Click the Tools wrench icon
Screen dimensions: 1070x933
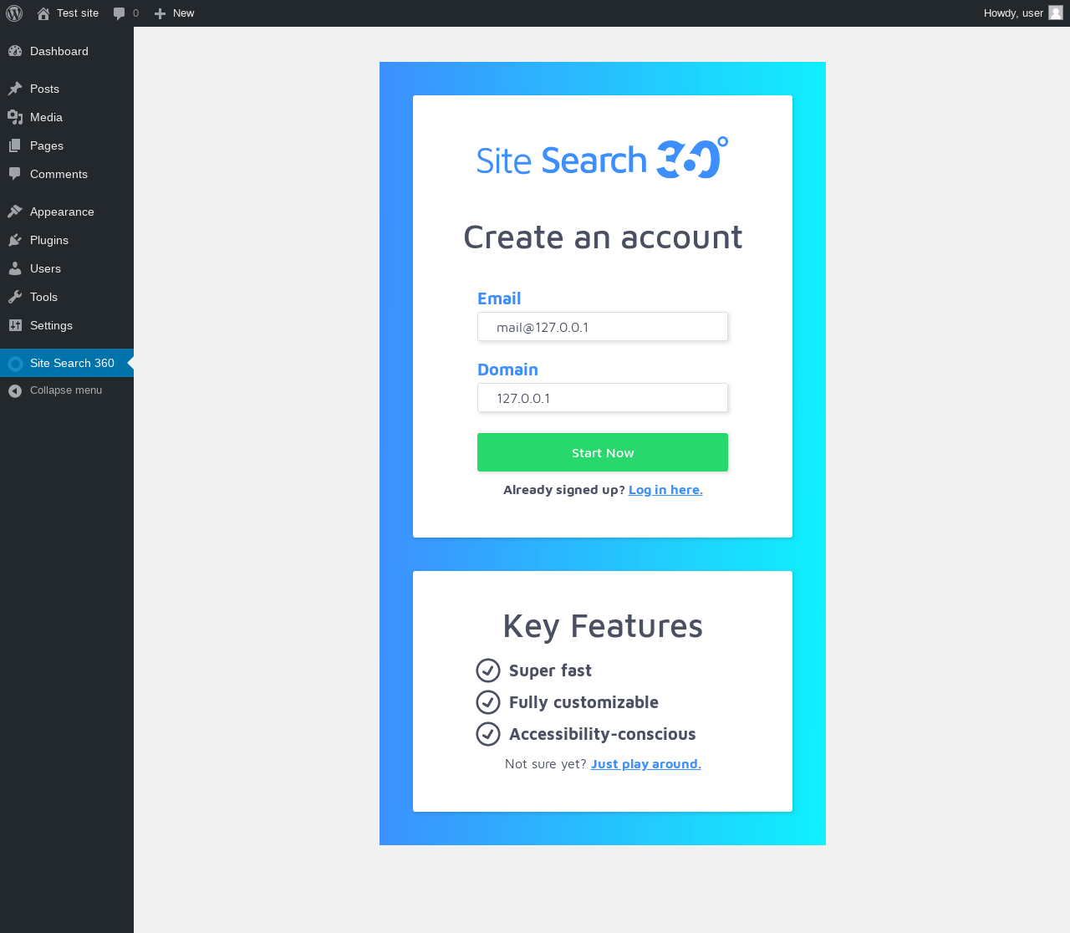(15, 297)
